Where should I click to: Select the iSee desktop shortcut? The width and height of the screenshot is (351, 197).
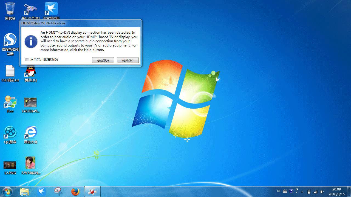(x=10, y=104)
